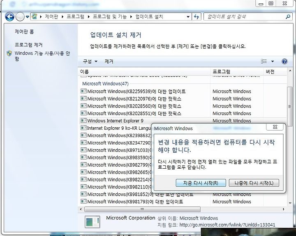Open Windows 기능 사용/사용 안 함 link

coord(42,56)
